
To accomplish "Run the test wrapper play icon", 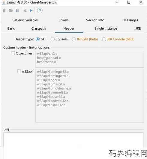I will click(x=31, y=10).
